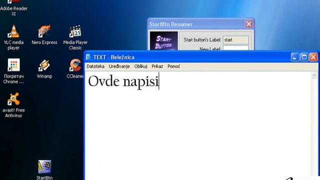Close the Beležnica notepad window
Image resolution: width=320 pixels, height=180 pixels.
click(313, 57)
